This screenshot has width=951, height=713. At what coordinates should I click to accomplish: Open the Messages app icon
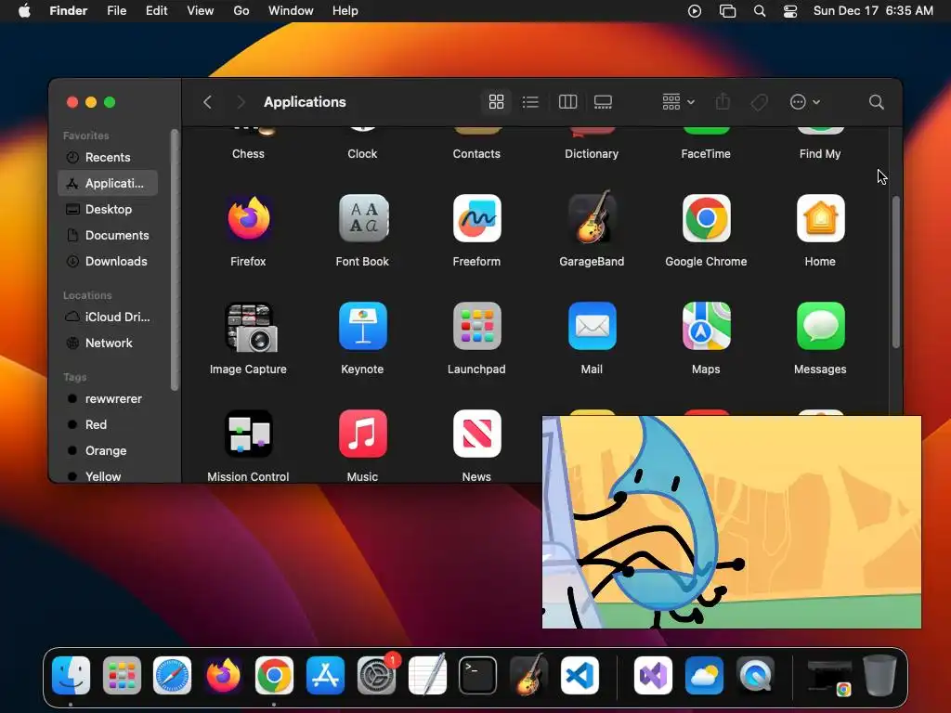point(820,326)
